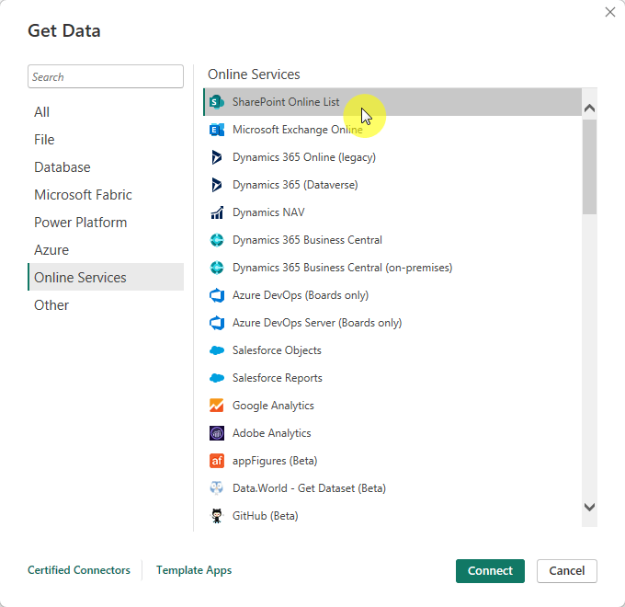
Task: Click the appFigures (Beta) icon
Action: point(217,461)
